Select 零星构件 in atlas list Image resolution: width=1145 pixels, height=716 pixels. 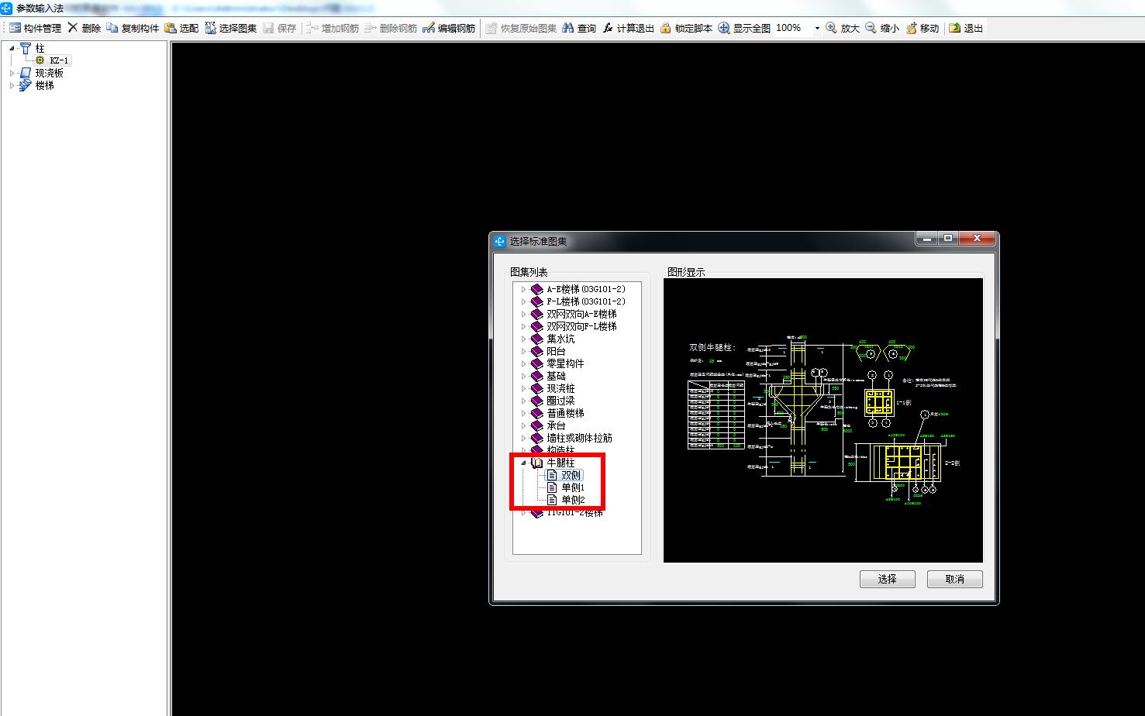565,363
